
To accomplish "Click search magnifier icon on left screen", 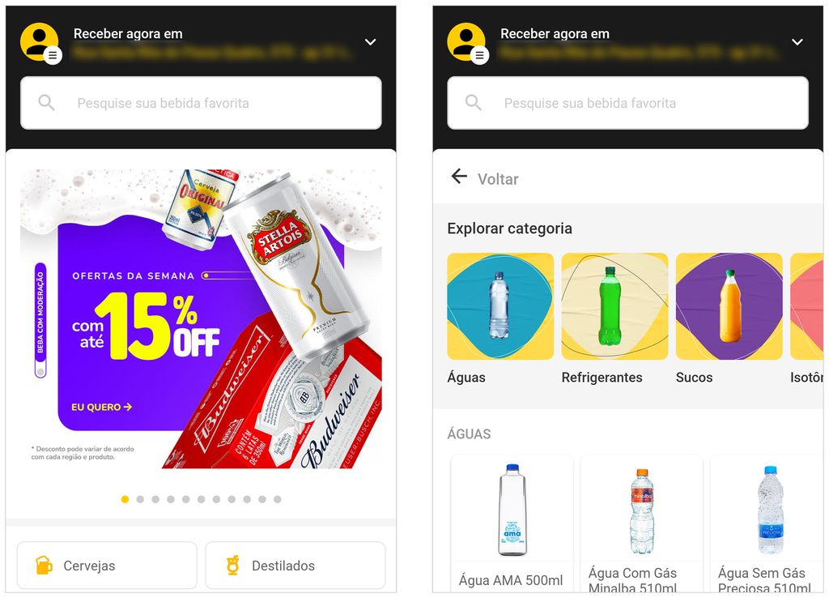I will [x=46, y=103].
